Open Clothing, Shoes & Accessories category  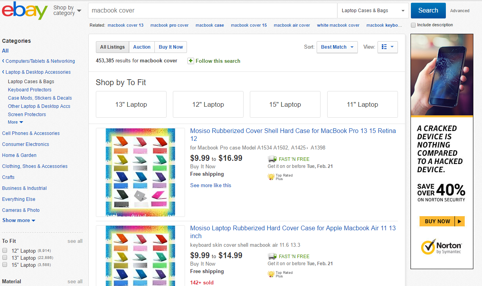click(x=35, y=166)
